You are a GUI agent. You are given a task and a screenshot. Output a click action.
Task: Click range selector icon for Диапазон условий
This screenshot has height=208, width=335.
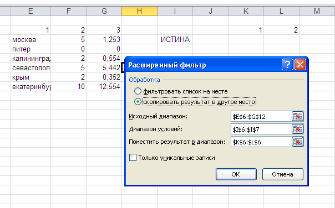pyautogui.click(x=297, y=129)
